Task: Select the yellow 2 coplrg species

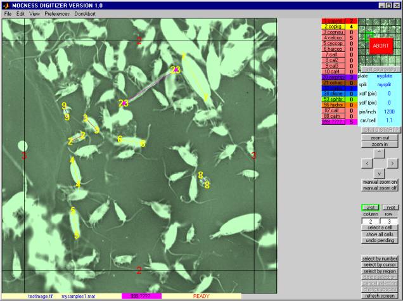Action: pyautogui.click(x=333, y=27)
